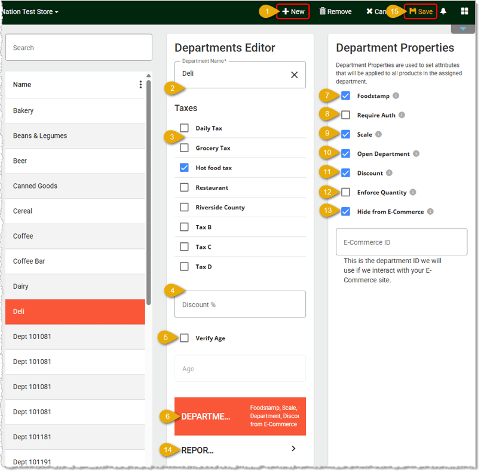481x475 pixels.
Task: Toggle the Verify Age checkbox
Action: click(x=184, y=338)
